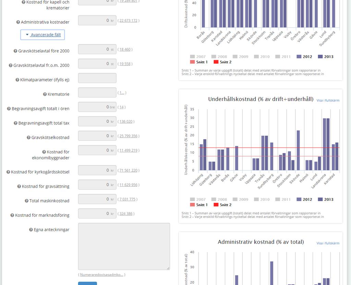Click the 11 629 956 reference link

click(128, 185)
